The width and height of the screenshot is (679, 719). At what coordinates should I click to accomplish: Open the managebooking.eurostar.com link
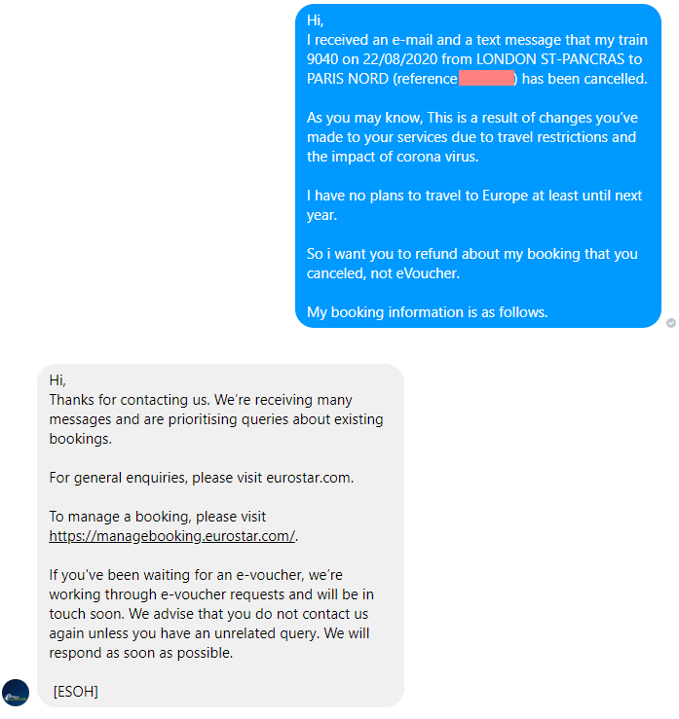(172, 535)
